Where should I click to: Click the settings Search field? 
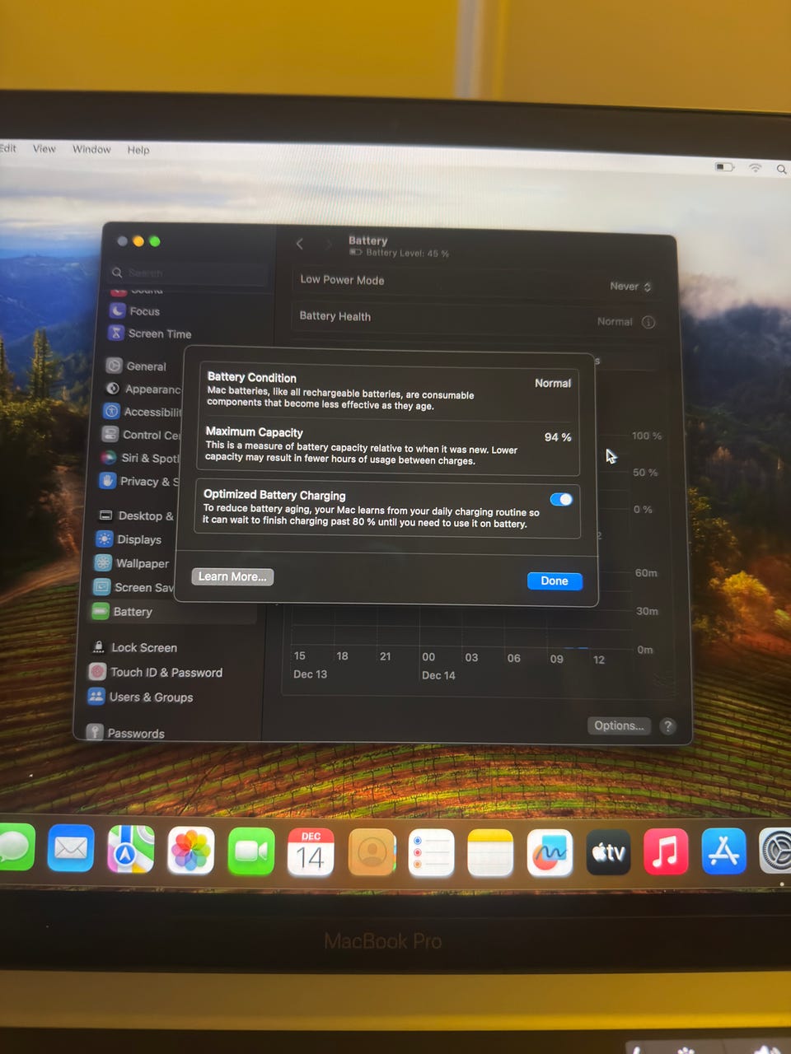pyautogui.click(x=189, y=273)
